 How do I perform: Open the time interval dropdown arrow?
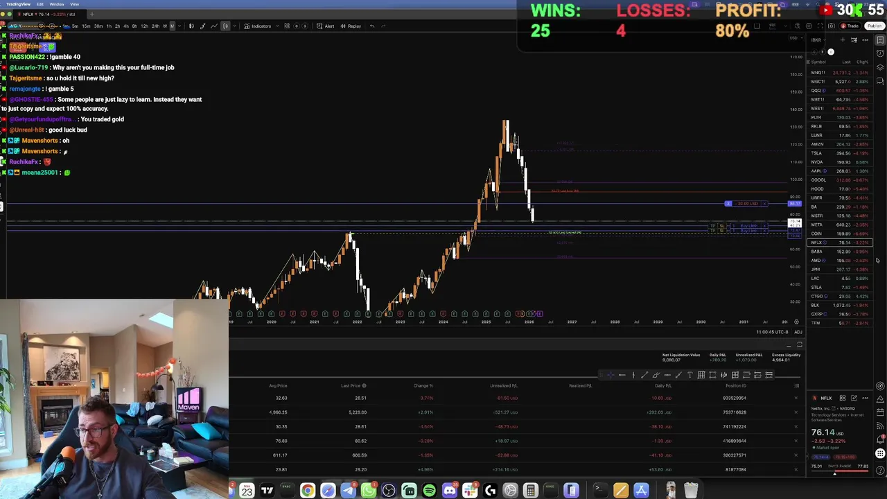click(x=179, y=26)
